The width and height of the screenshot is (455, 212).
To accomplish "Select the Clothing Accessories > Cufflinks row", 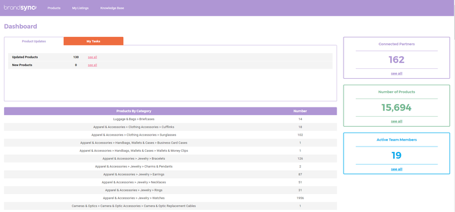I will coord(170,127).
